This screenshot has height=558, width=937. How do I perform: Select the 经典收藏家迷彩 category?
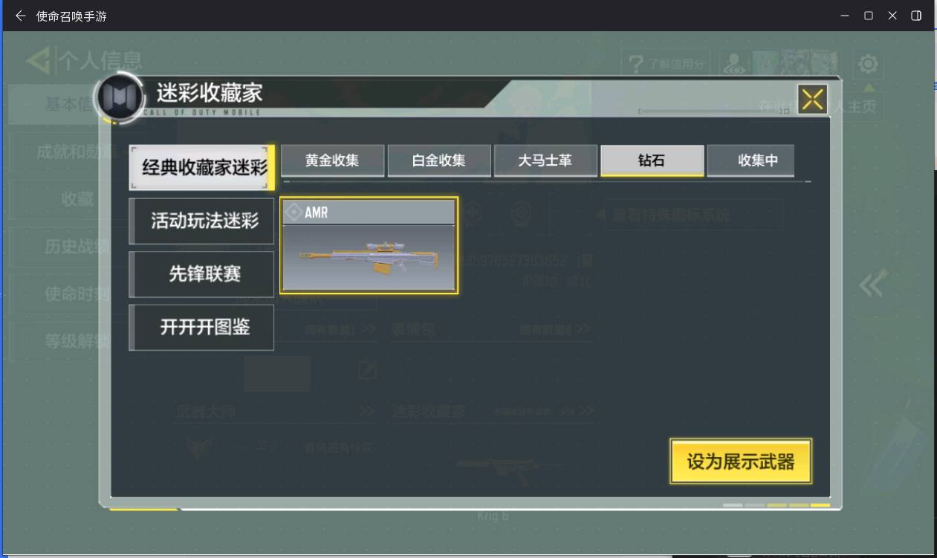(202, 167)
